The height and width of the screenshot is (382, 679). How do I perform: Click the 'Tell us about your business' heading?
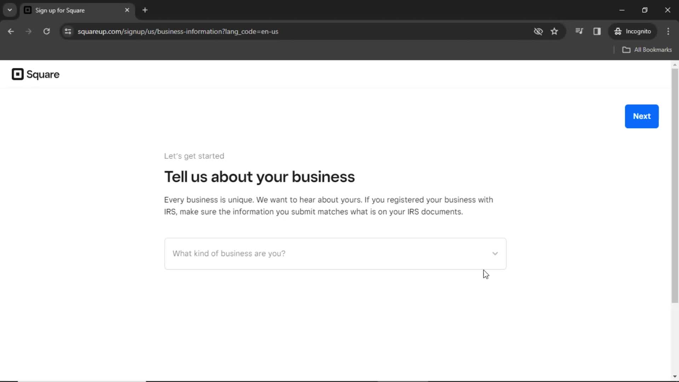coord(259,177)
